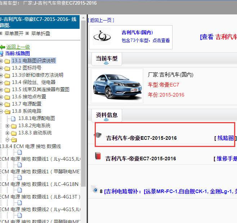The image size is (237, 223).
Task: Expand the 13.8.3 启动系统 node
Action: coord(7,133)
